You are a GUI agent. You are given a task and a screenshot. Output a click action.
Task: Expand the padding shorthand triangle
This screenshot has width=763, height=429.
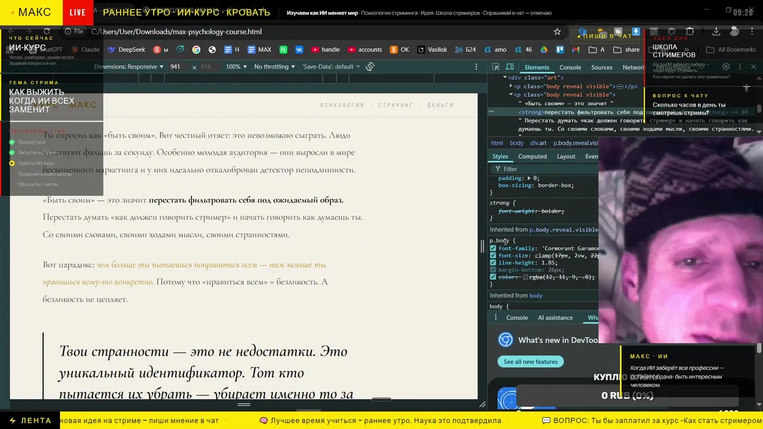pyautogui.click(x=529, y=178)
